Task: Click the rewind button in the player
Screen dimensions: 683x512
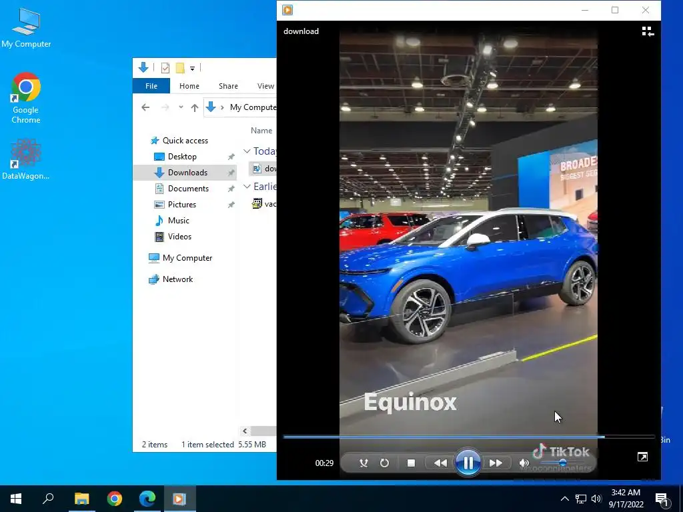Action: point(440,463)
